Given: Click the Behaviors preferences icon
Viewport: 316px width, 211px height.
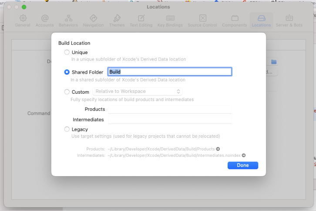Looking at the screenshot, I should tap(68, 18).
